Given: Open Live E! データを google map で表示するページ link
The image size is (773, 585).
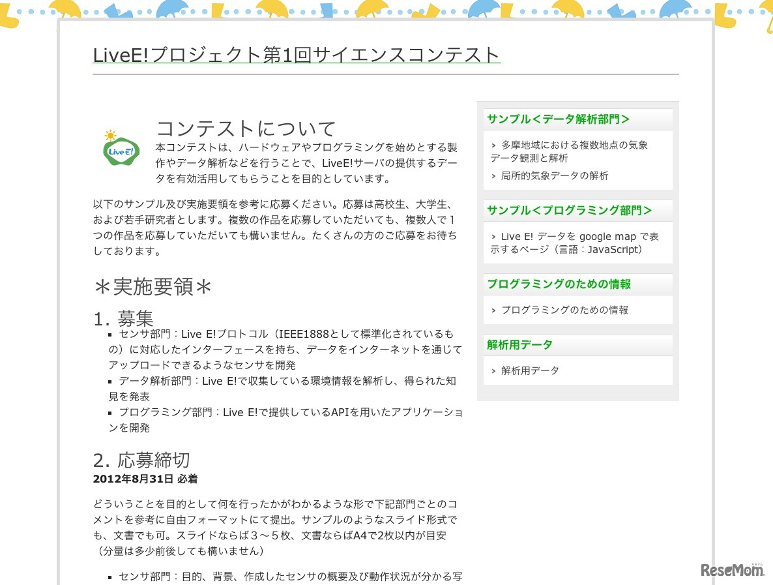Looking at the screenshot, I should pyautogui.click(x=575, y=243).
